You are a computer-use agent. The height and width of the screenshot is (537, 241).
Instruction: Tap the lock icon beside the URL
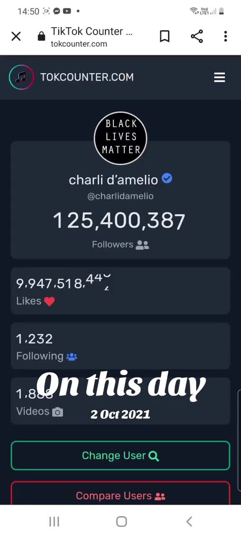pyautogui.click(x=41, y=36)
